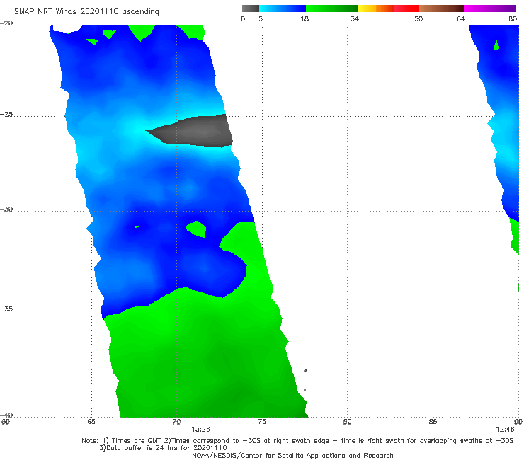
Task: Click the colorbar label '5'
Action: [261, 18]
